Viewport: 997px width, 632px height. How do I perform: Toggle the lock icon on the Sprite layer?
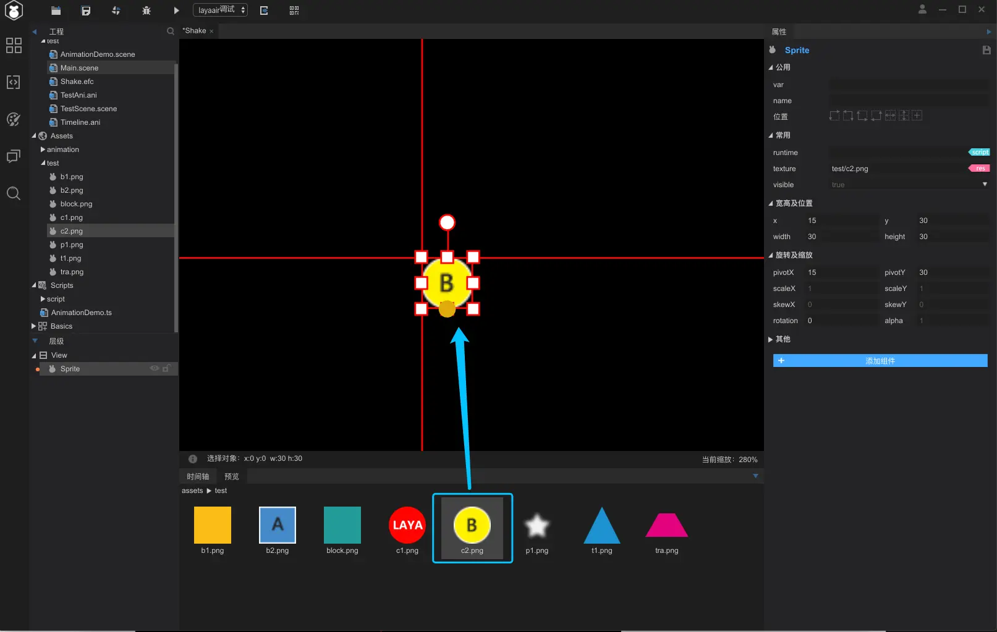coord(166,368)
